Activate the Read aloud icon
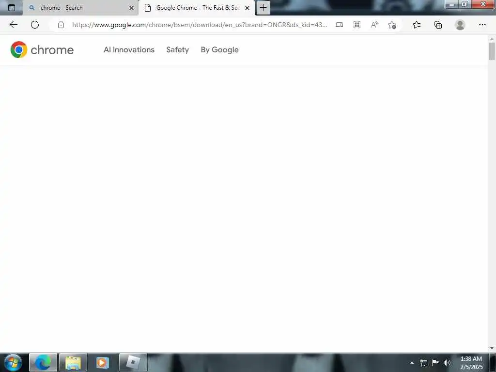The height and width of the screenshot is (372, 496). tap(374, 25)
